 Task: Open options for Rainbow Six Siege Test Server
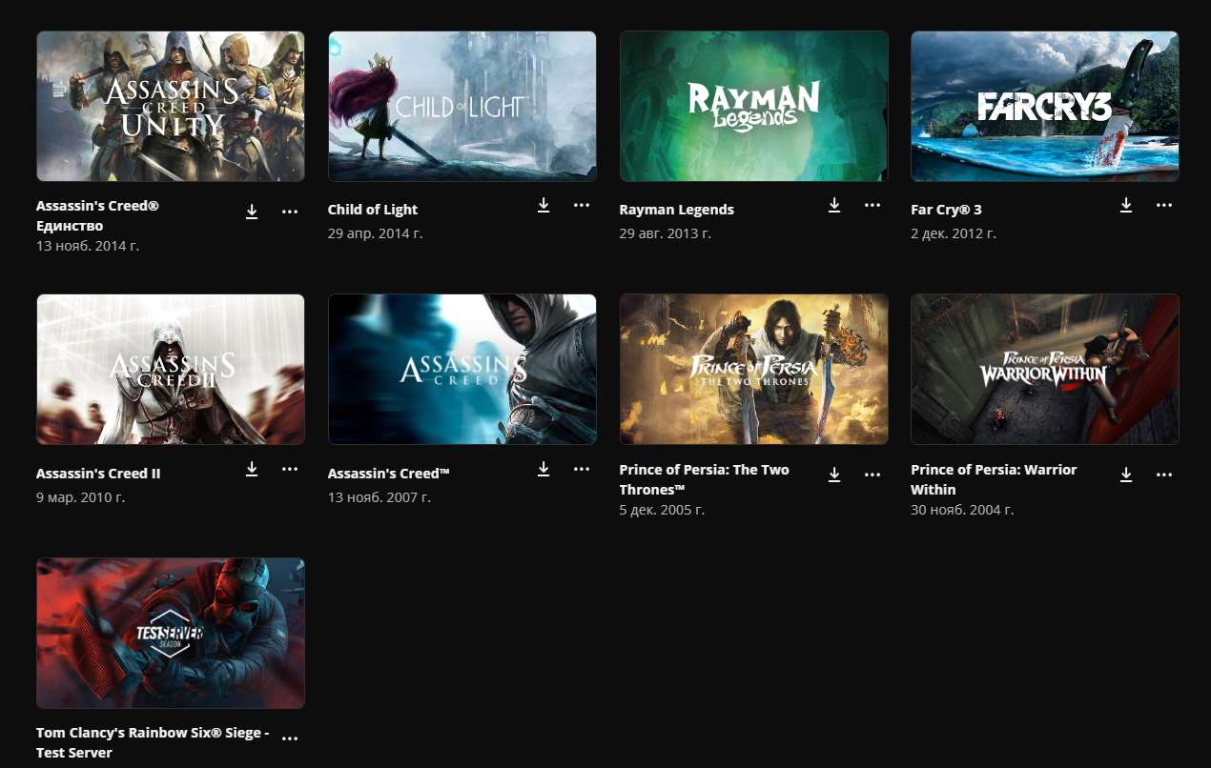[x=290, y=736]
